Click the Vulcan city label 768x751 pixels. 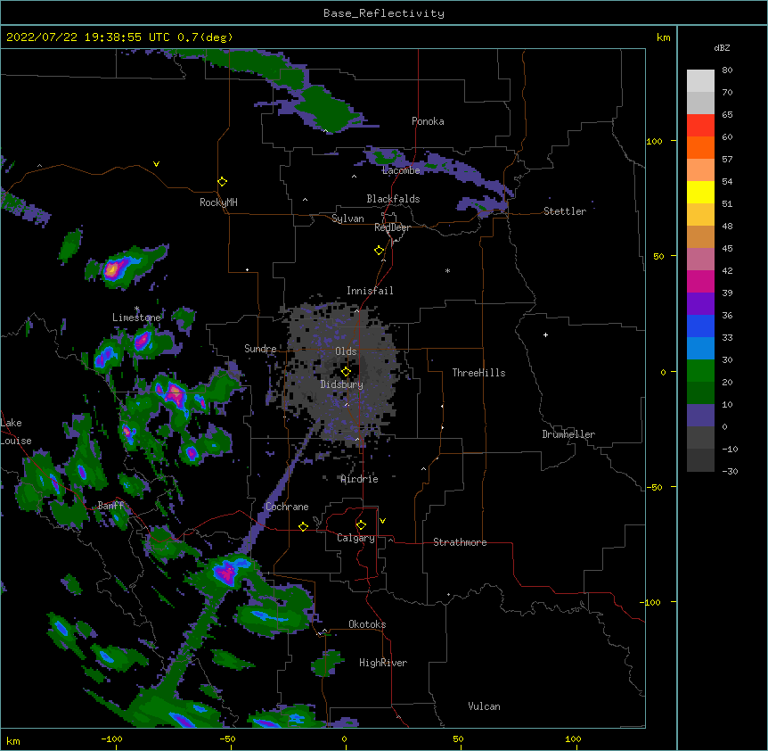[x=484, y=706]
